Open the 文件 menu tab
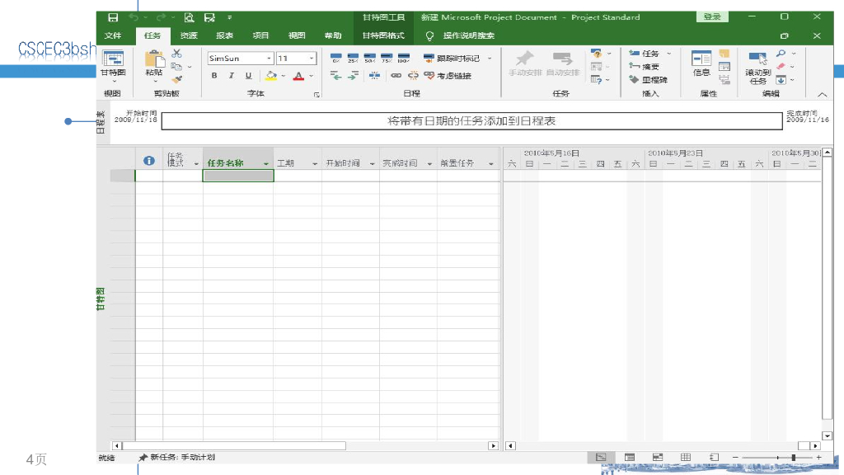The height and width of the screenshot is (475, 844). (x=114, y=36)
